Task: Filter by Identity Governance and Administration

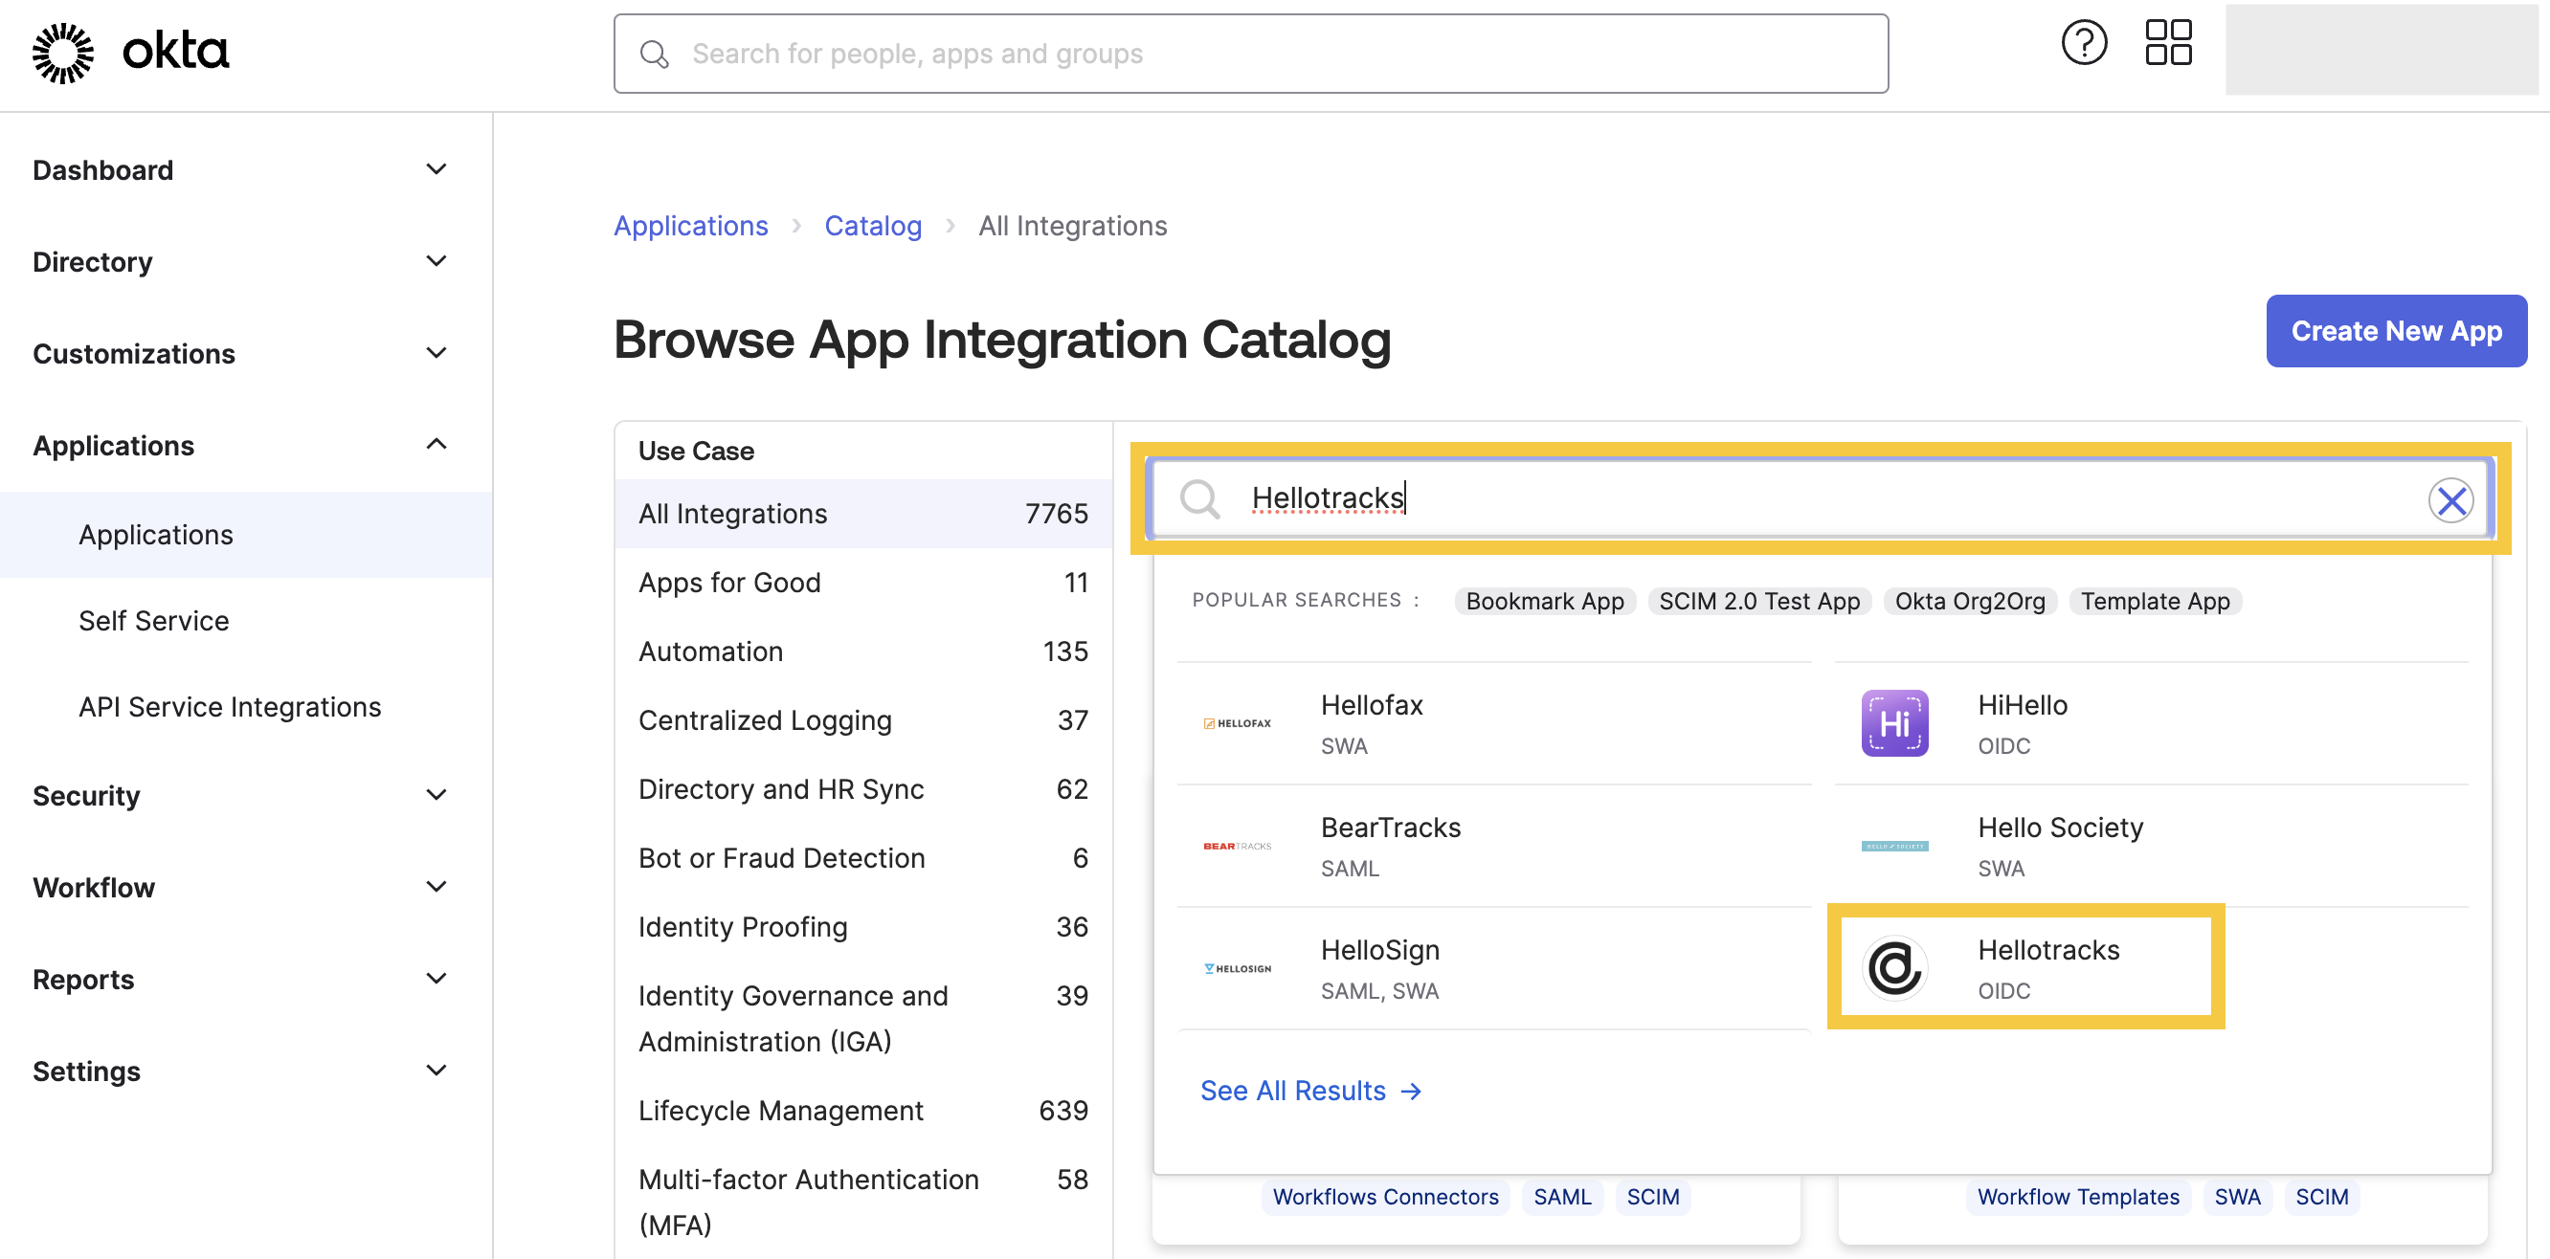Action: pos(863,1019)
